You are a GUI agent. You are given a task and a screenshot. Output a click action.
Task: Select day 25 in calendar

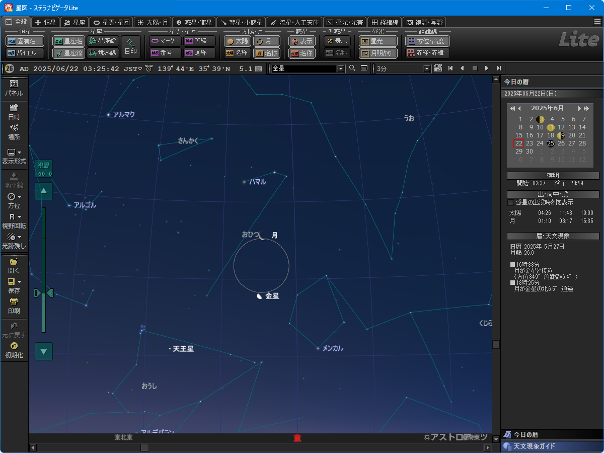(551, 143)
